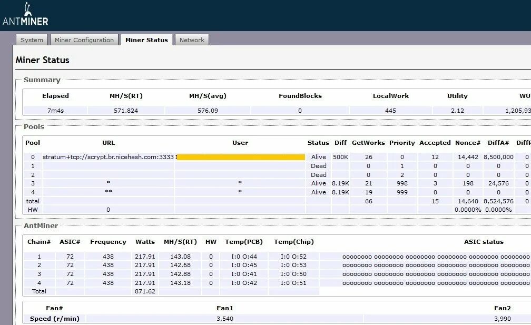This screenshot has height=325, width=531.
Task: Click total DiffA# value 8,524,576
Action: pos(498,201)
